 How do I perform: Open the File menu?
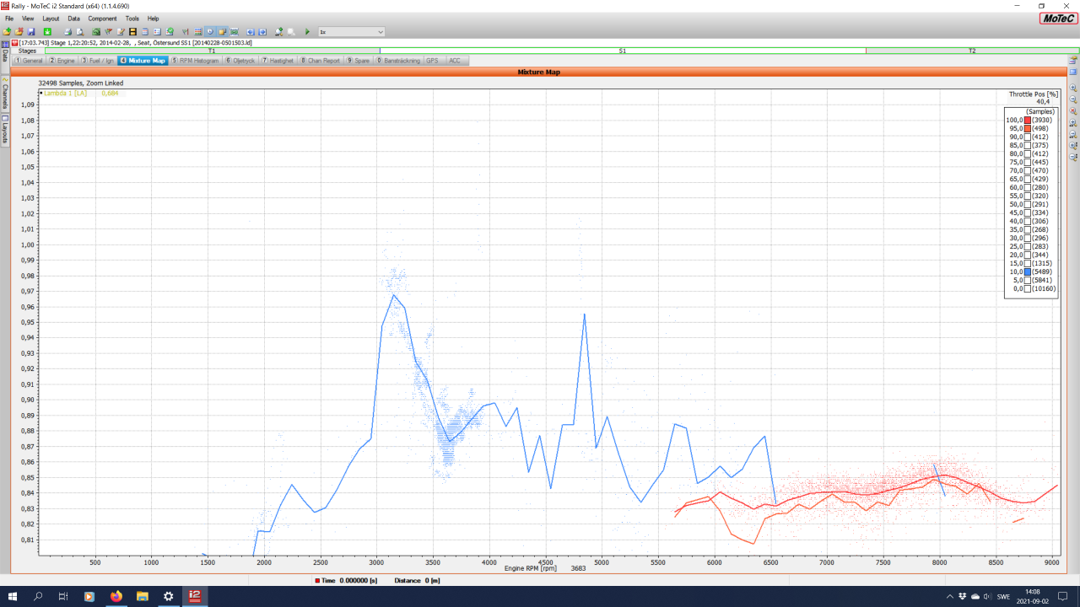click(9, 18)
